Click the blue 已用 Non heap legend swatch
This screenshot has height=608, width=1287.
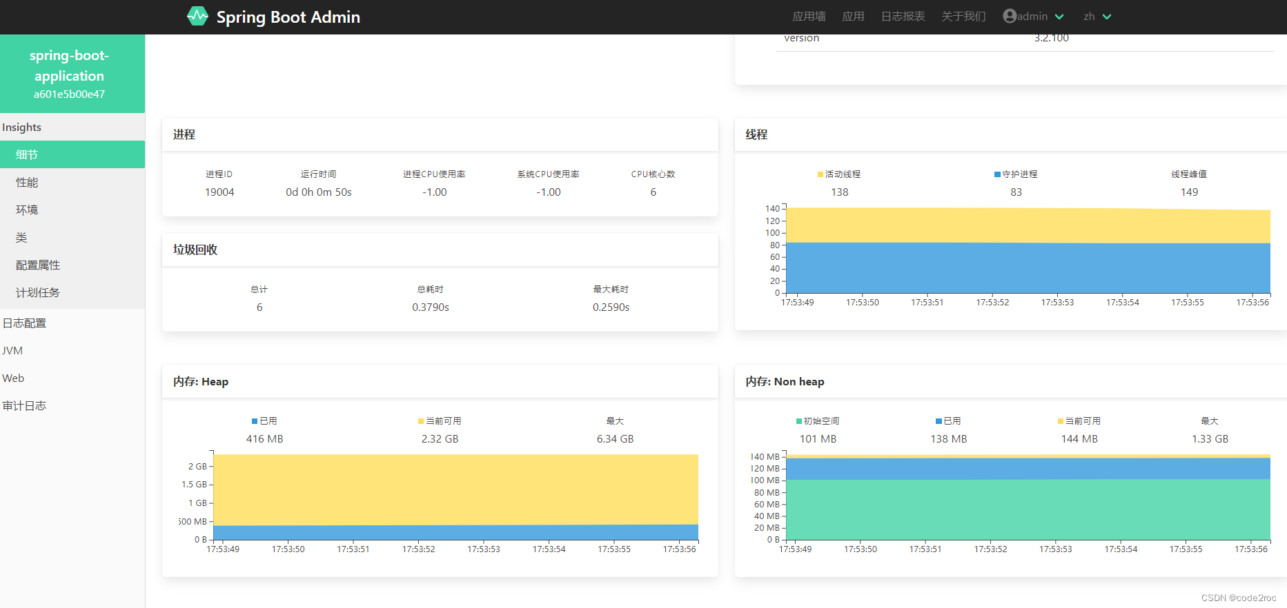click(939, 421)
